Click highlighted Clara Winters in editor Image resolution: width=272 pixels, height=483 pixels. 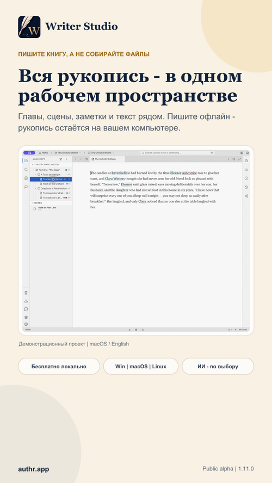115,178
